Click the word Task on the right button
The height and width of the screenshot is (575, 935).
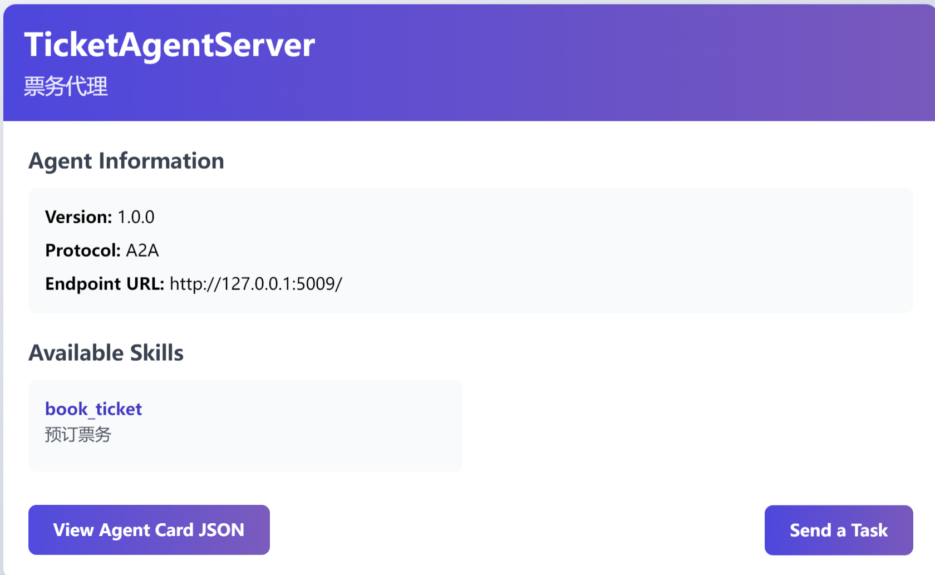click(x=869, y=530)
